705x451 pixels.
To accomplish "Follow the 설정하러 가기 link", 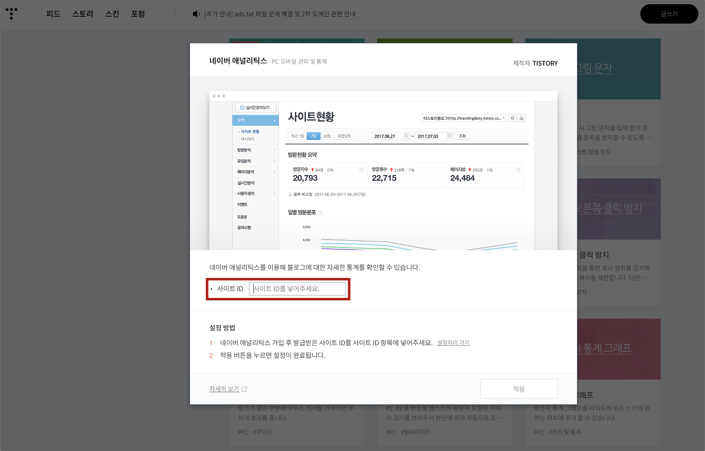I will coord(453,343).
